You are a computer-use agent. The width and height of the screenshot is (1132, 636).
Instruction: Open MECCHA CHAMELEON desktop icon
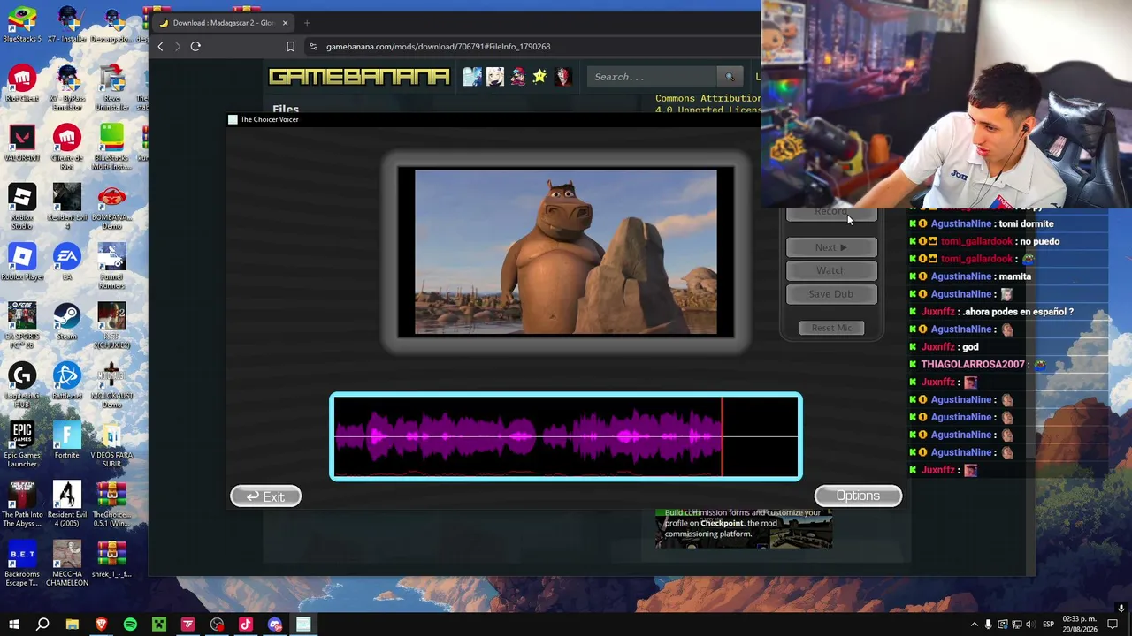[x=66, y=564]
